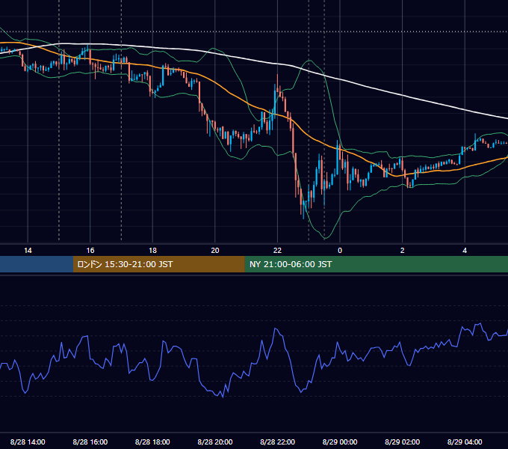This screenshot has width=508, height=449.
Task: Click hour label 20 on the price chart axis
Action: 215,250
